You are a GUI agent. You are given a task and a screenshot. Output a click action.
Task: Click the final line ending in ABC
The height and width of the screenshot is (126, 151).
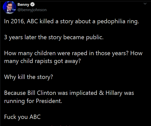pos(22,117)
